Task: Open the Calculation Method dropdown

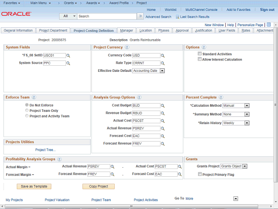Action: point(246,105)
